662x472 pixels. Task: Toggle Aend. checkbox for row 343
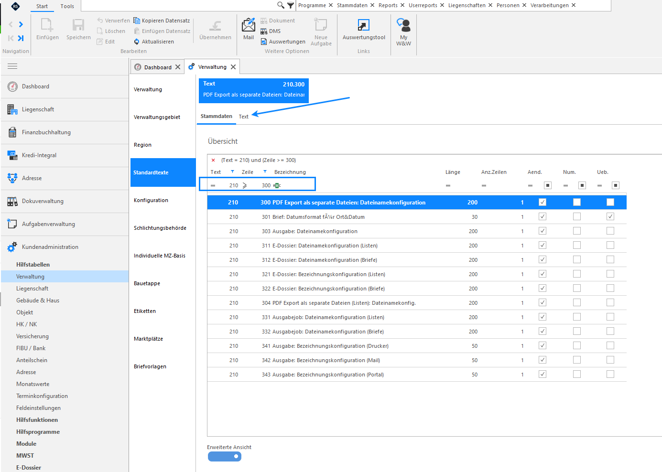(x=543, y=374)
